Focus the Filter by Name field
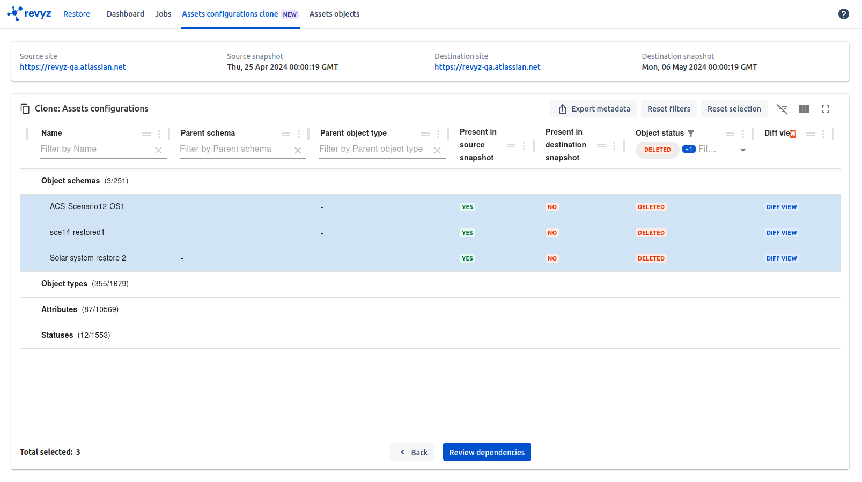The height and width of the screenshot is (482, 862). [97, 149]
